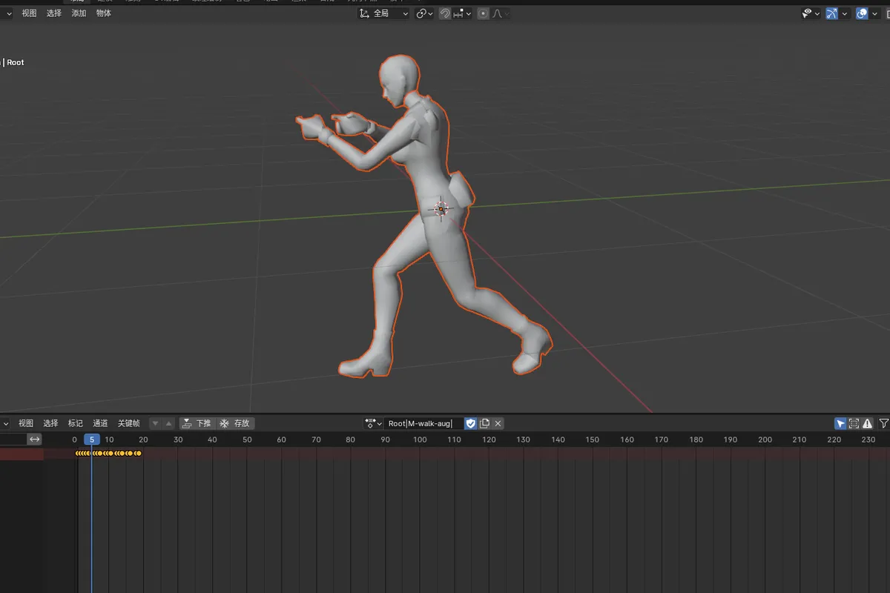890x593 pixels.
Task: Toggle snapping magnet icon
Action: [444, 13]
